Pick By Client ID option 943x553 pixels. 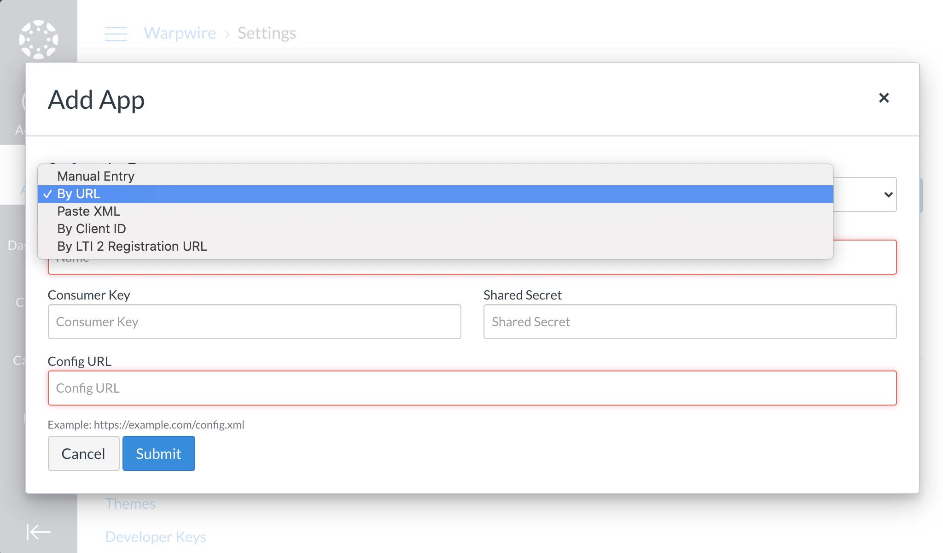click(91, 229)
